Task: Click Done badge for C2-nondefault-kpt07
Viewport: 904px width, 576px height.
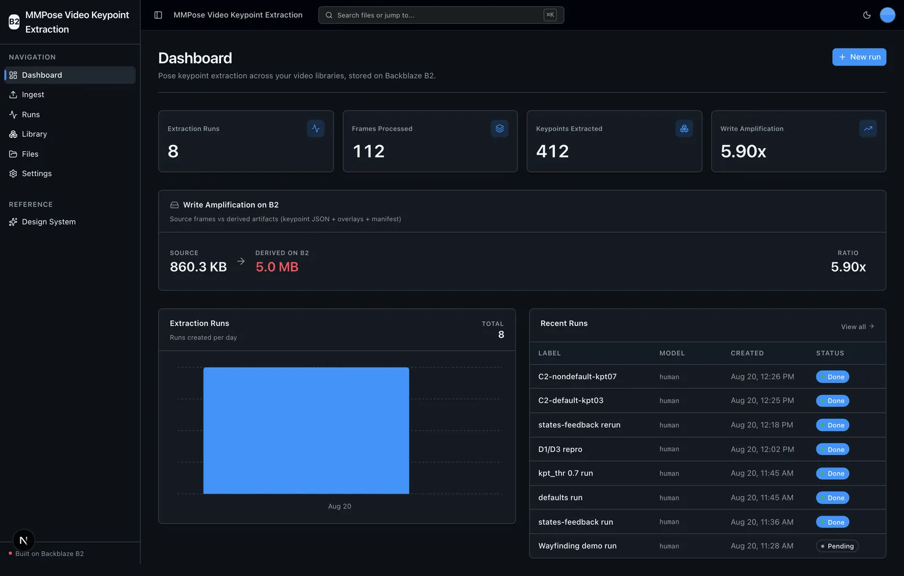Action: (832, 377)
